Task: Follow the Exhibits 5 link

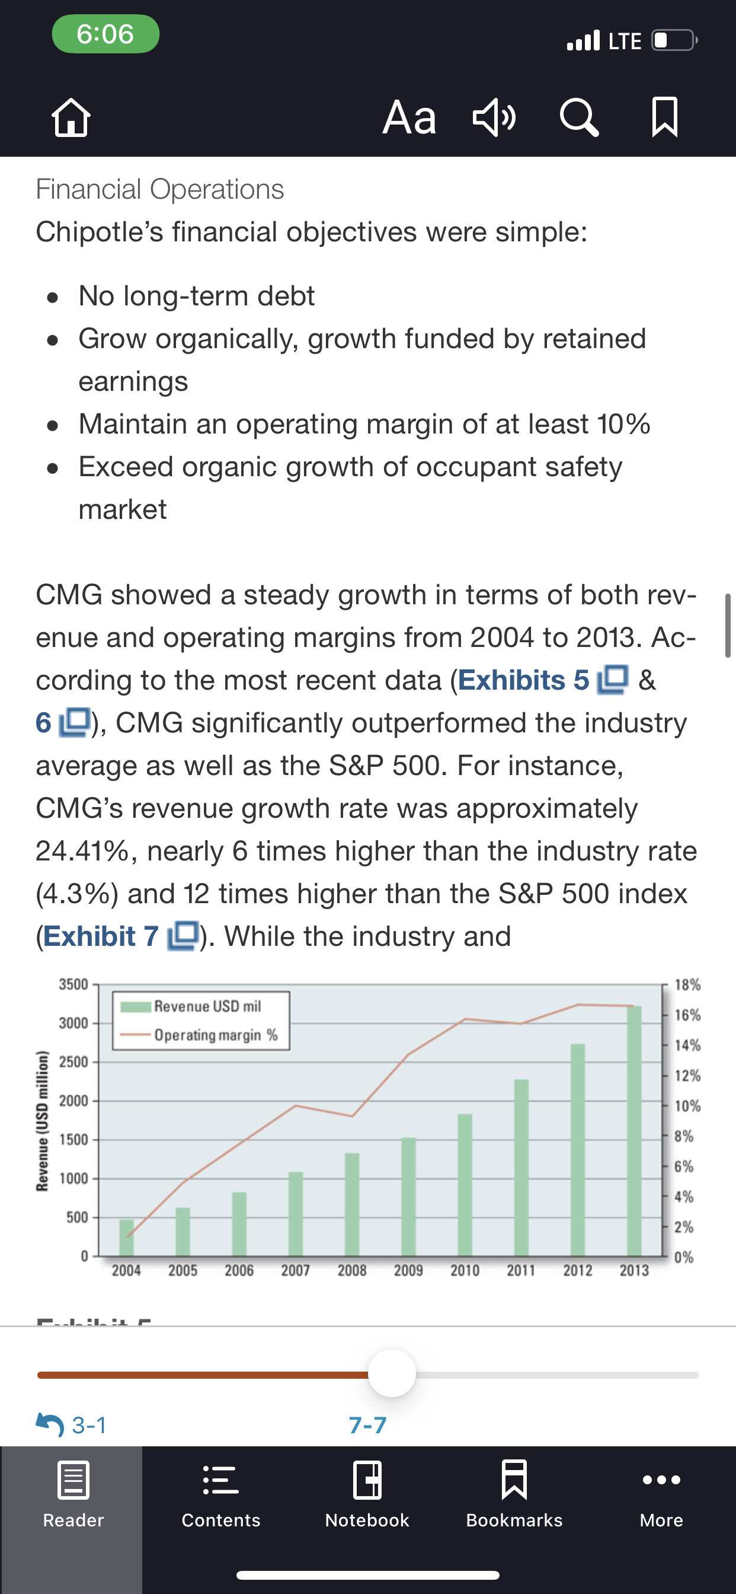Action: pyautogui.click(x=523, y=680)
